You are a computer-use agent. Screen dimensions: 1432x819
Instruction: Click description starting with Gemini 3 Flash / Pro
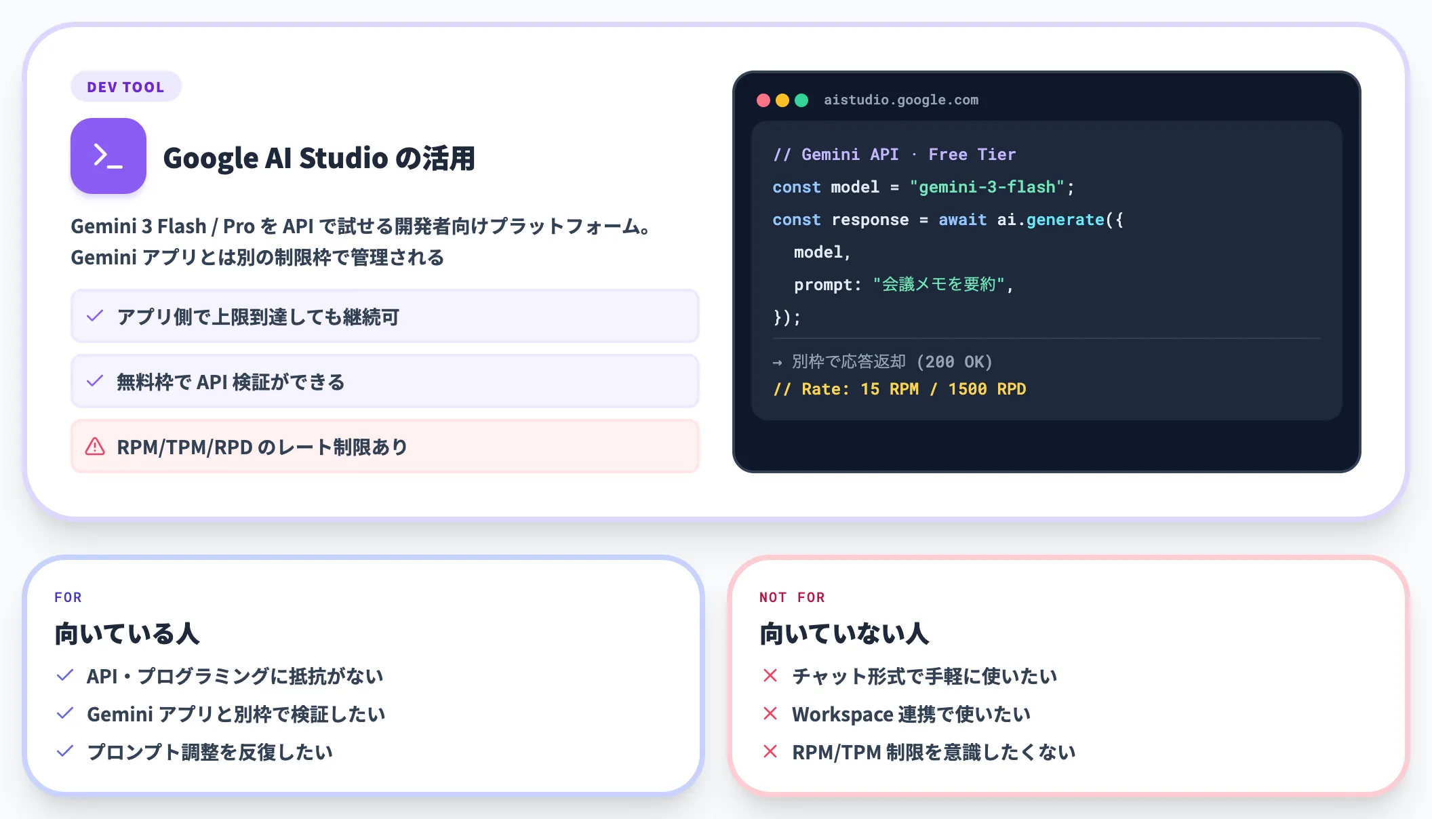(361, 226)
